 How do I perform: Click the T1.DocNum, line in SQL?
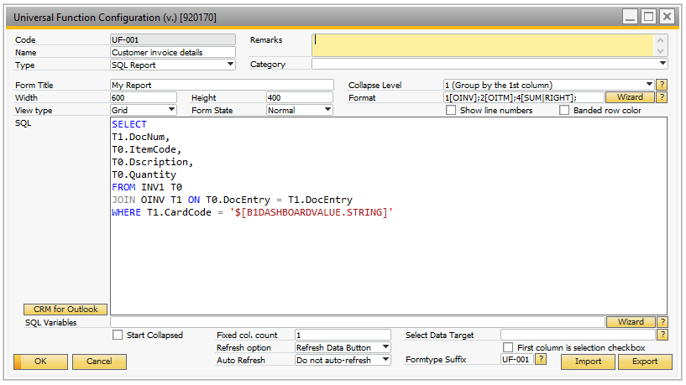point(140,137)
